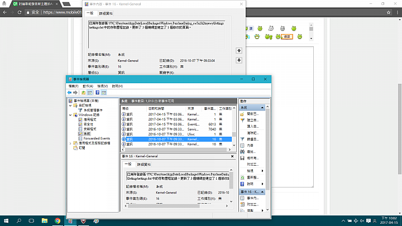Expand 應用程式及服務記錄檔 tree node

pyautogui.click(x=70, y=143)
